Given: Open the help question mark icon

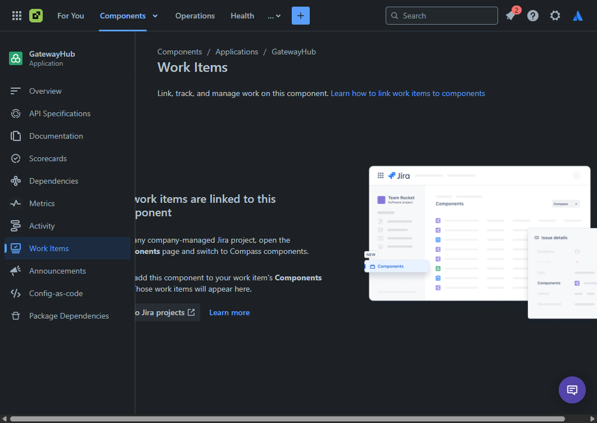Looking at the screenshot, I should 532,16.
